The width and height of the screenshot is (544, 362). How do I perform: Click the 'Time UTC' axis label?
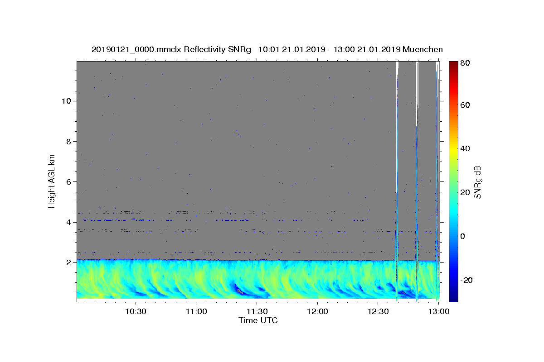click(258, 320)
